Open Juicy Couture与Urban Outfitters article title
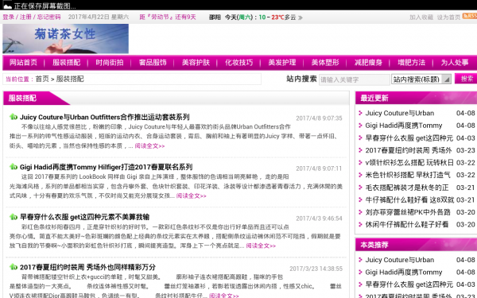Image resolution: width=477 pixels, height=298 pixels. 105,117
